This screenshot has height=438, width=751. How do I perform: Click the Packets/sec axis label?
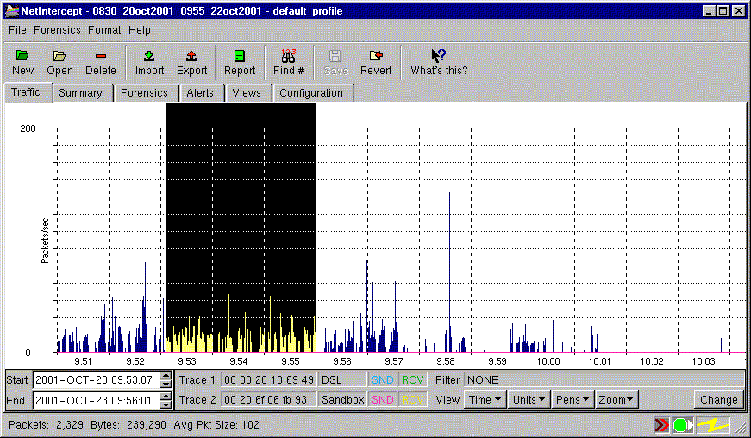coord(45,241)
